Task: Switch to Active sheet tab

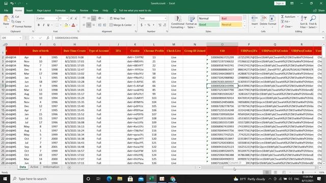Action: pos(34,167)
